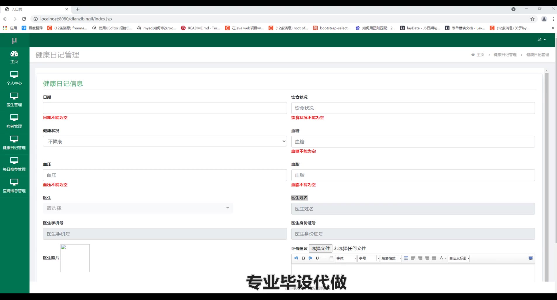Open the 字体 font family dropdown
The height and width of the screenshot is (300, 557).
(x=346, y=258)
